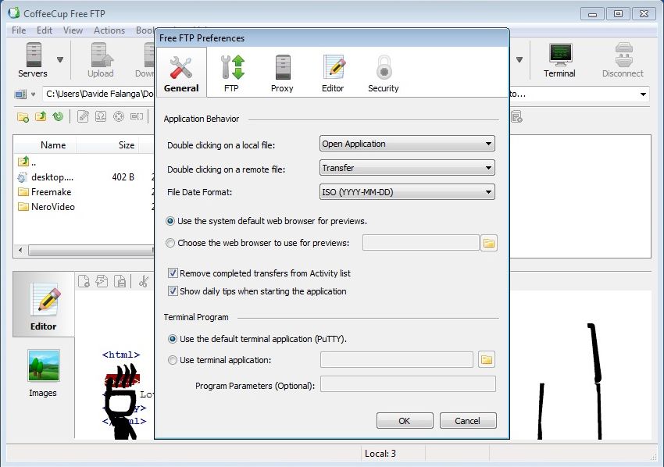Open the Editor preferences tab
Viewport: 664px width, 467px height.
[x=333, y=73]
